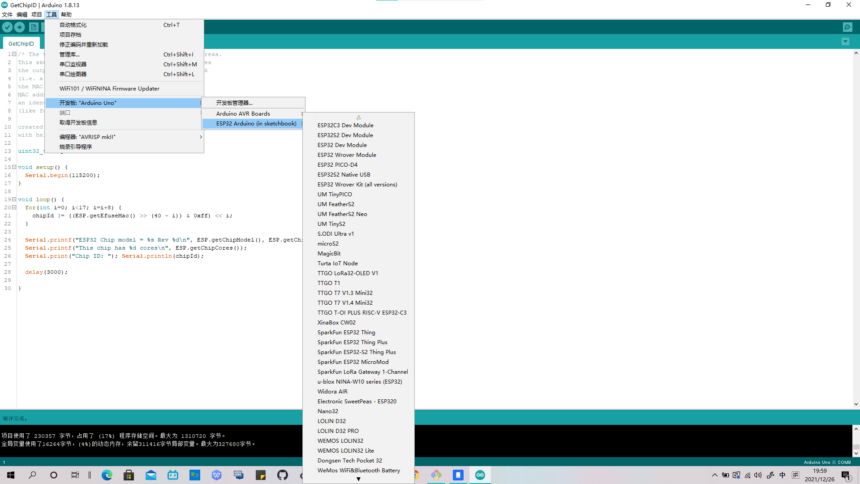Select the ESP32 Dev Module board
The image size is (860, 484).
tap(342, 145)
